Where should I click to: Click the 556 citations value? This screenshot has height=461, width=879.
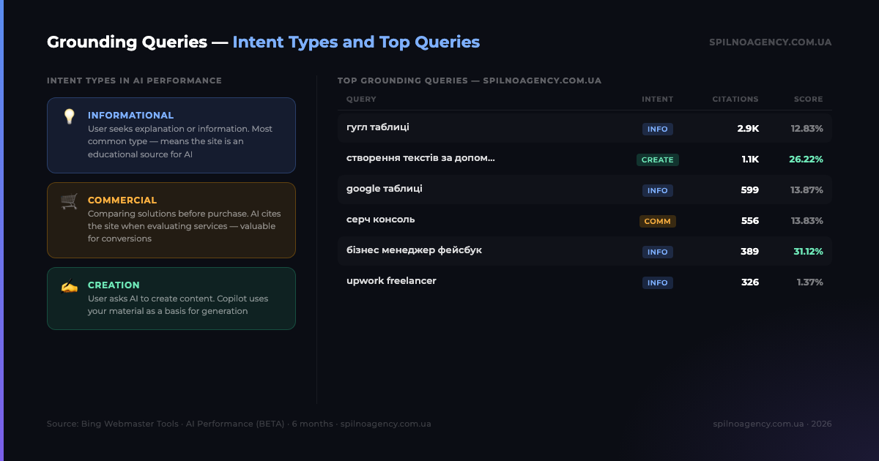(x=749, y=221)
